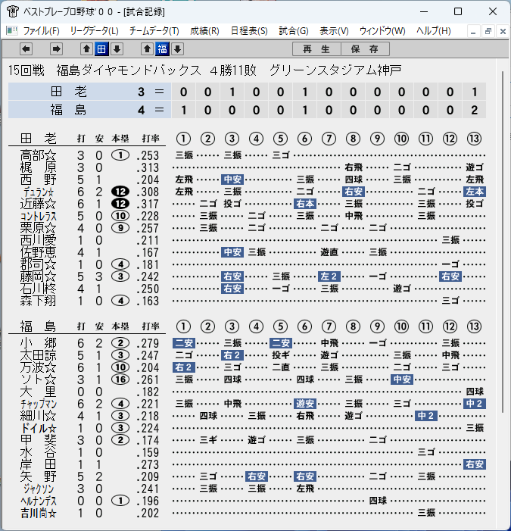Click the right arrow next game icon
This screenshot has height=531, width=511.
point(56,49)
